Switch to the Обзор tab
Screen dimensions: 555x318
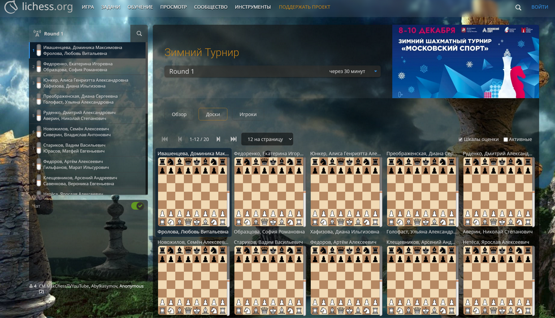point(179,114)
